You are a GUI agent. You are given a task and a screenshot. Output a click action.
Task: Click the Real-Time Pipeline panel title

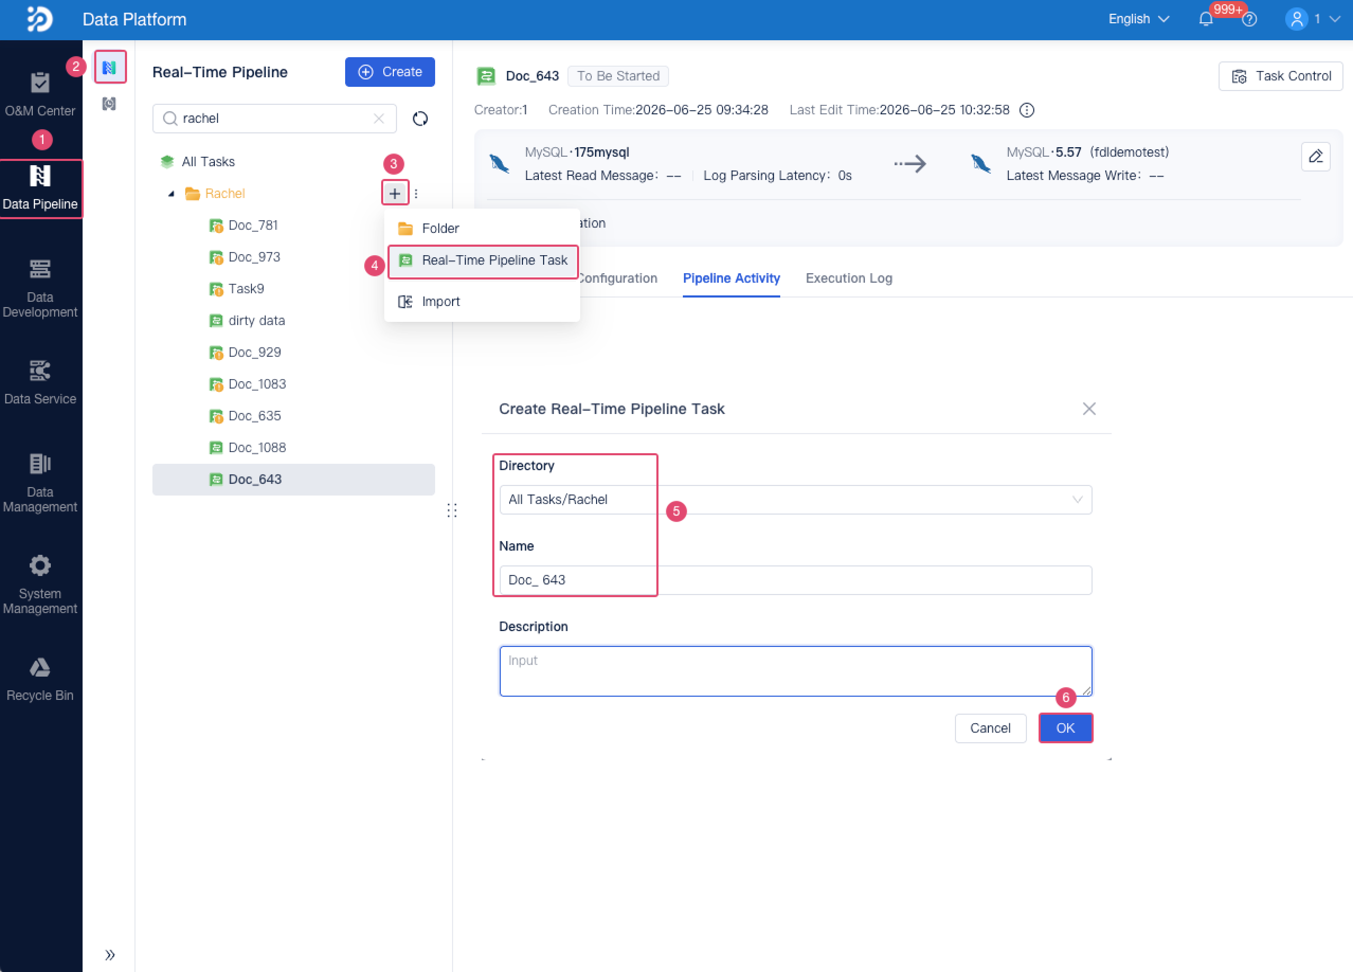tap(220, 72)
